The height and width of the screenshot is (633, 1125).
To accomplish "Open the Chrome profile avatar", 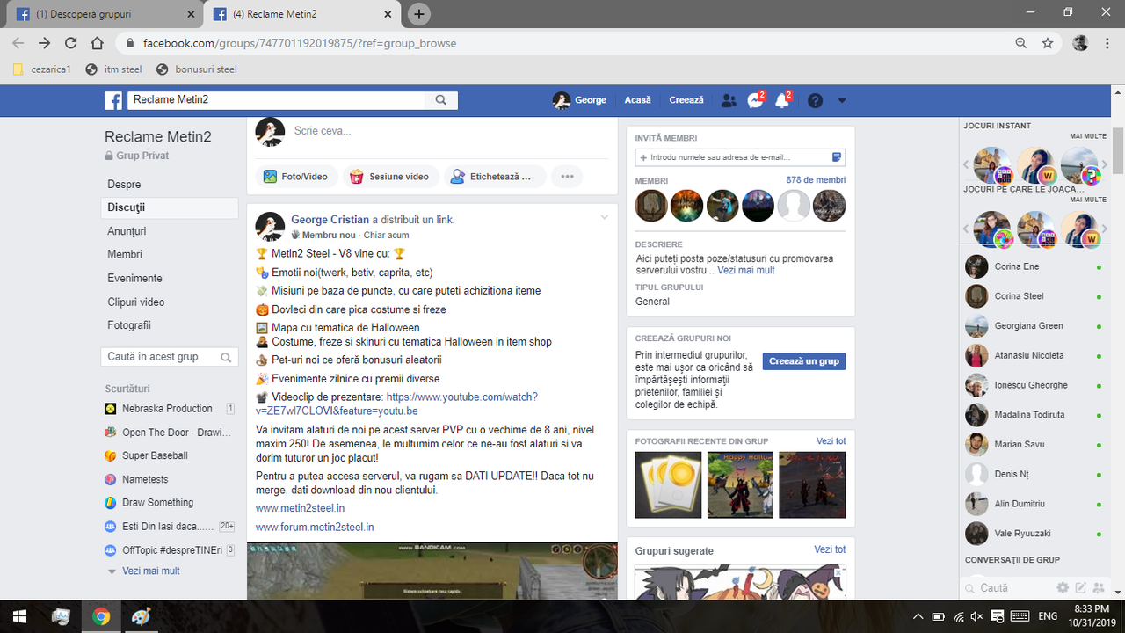I will [x=1081, y=43].
